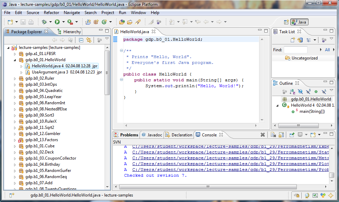
Task: Open the File menu
Action: click(7, 13)
